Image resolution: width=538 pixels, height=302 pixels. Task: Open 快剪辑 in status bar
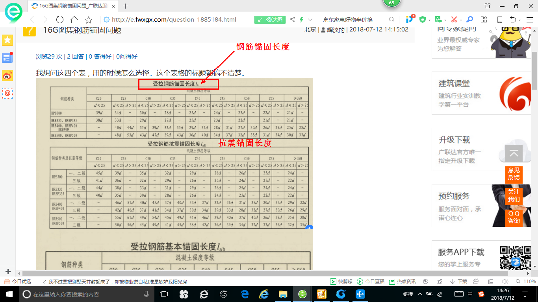pyautogui.click(x=342, y=282)
